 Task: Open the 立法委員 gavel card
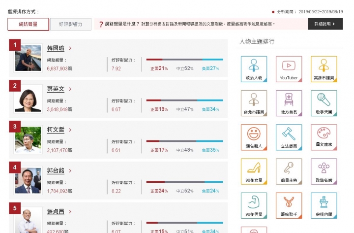pos(289,137)
